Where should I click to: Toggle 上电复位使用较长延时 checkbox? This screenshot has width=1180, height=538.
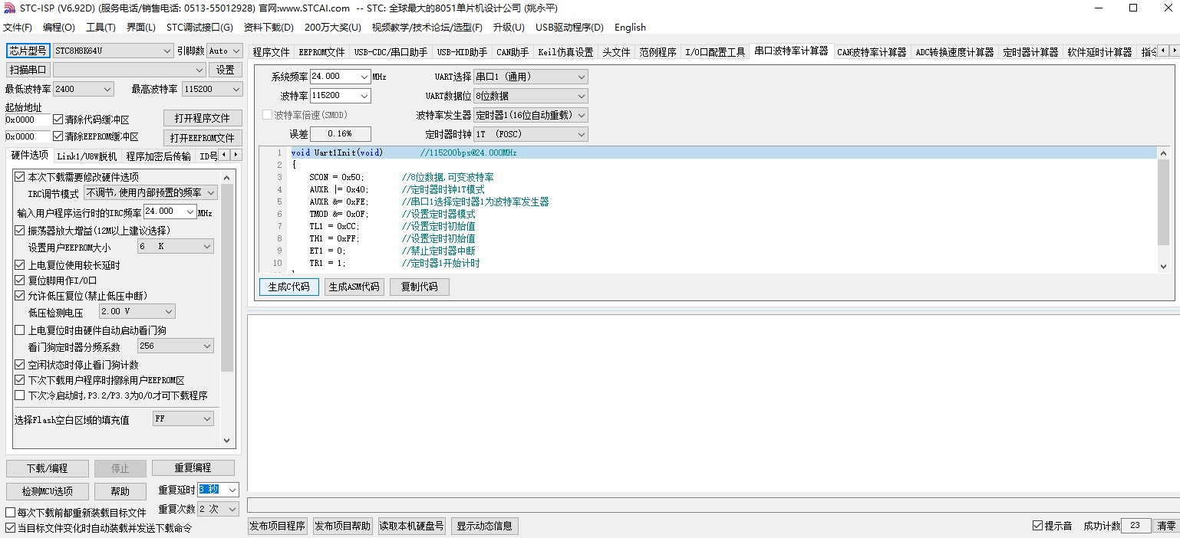tap(19, 265)
